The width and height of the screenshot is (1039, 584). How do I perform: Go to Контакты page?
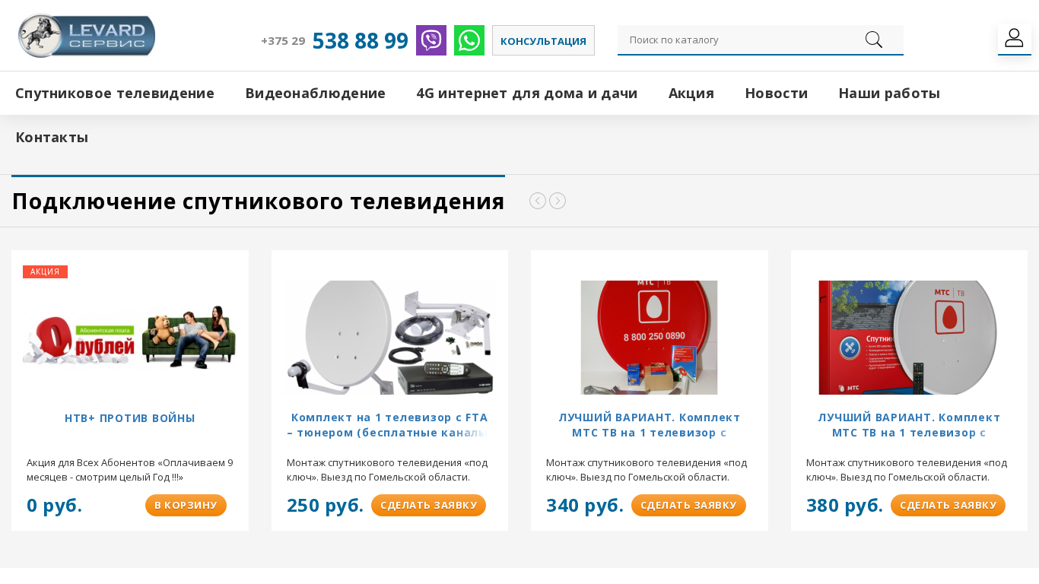point(52,138)
